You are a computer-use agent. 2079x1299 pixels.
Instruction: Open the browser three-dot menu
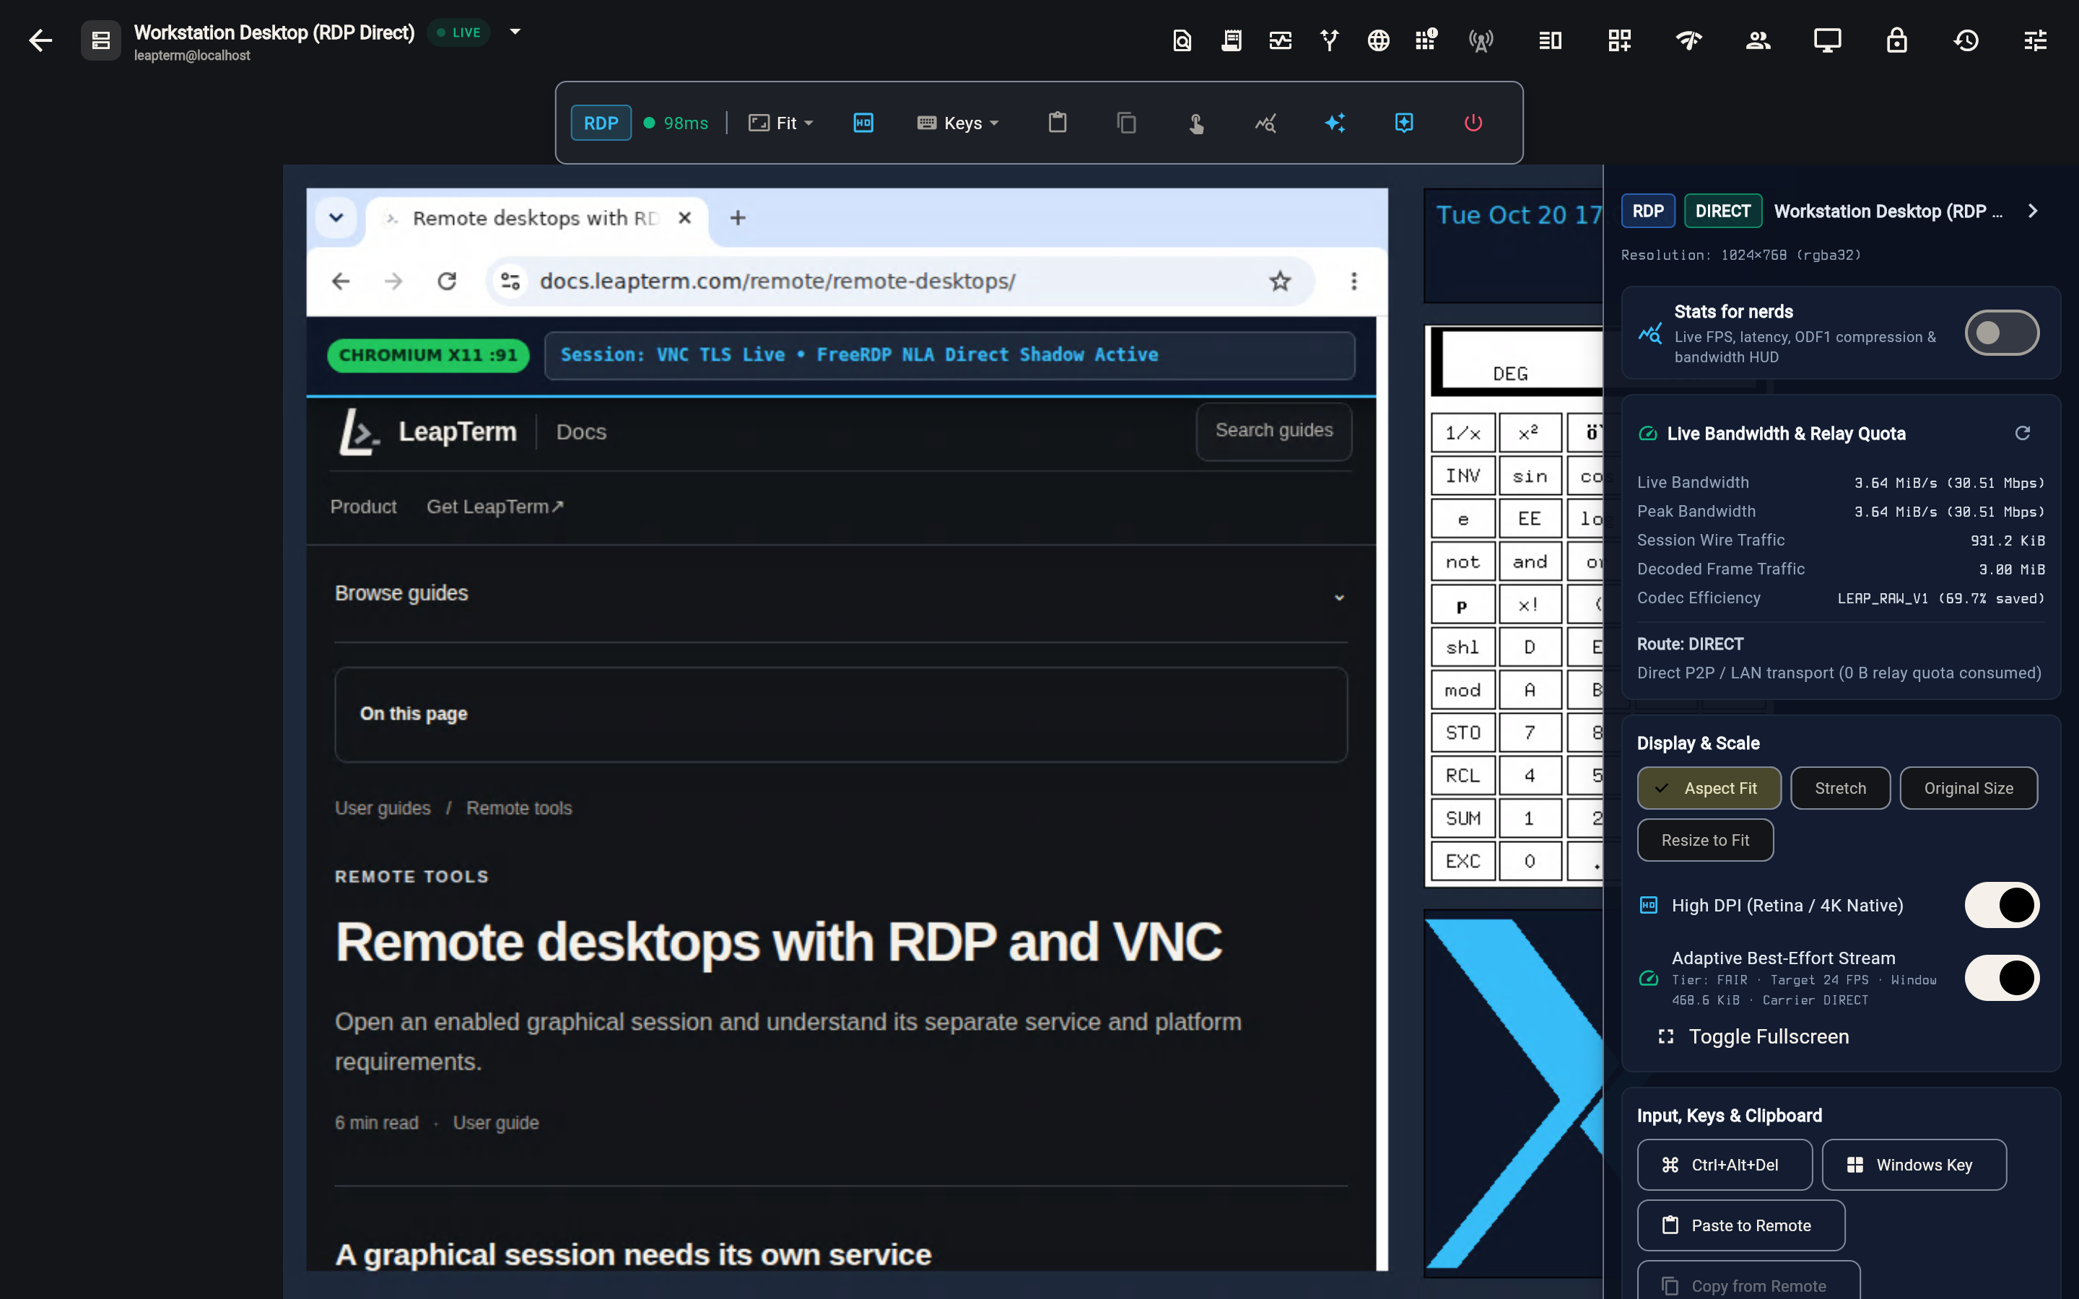click(1353, 281)
